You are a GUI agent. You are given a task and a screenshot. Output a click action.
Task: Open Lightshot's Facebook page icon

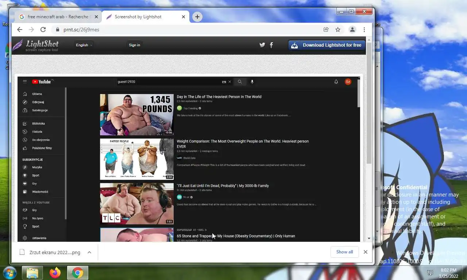[x=271, y=45]
